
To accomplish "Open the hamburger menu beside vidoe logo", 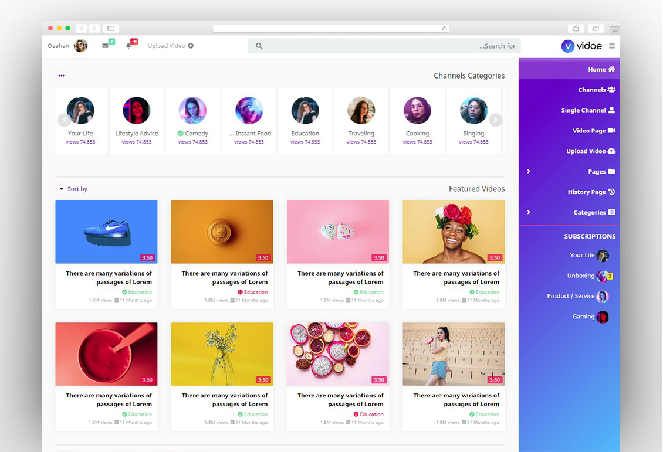I will [x=612, y=46].
